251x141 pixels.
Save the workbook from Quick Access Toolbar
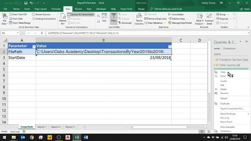tap(26, 3)
